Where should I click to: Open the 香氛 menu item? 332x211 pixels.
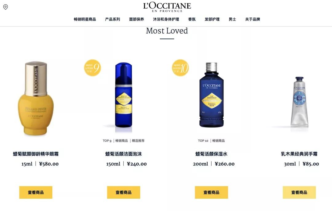point(192,19)
